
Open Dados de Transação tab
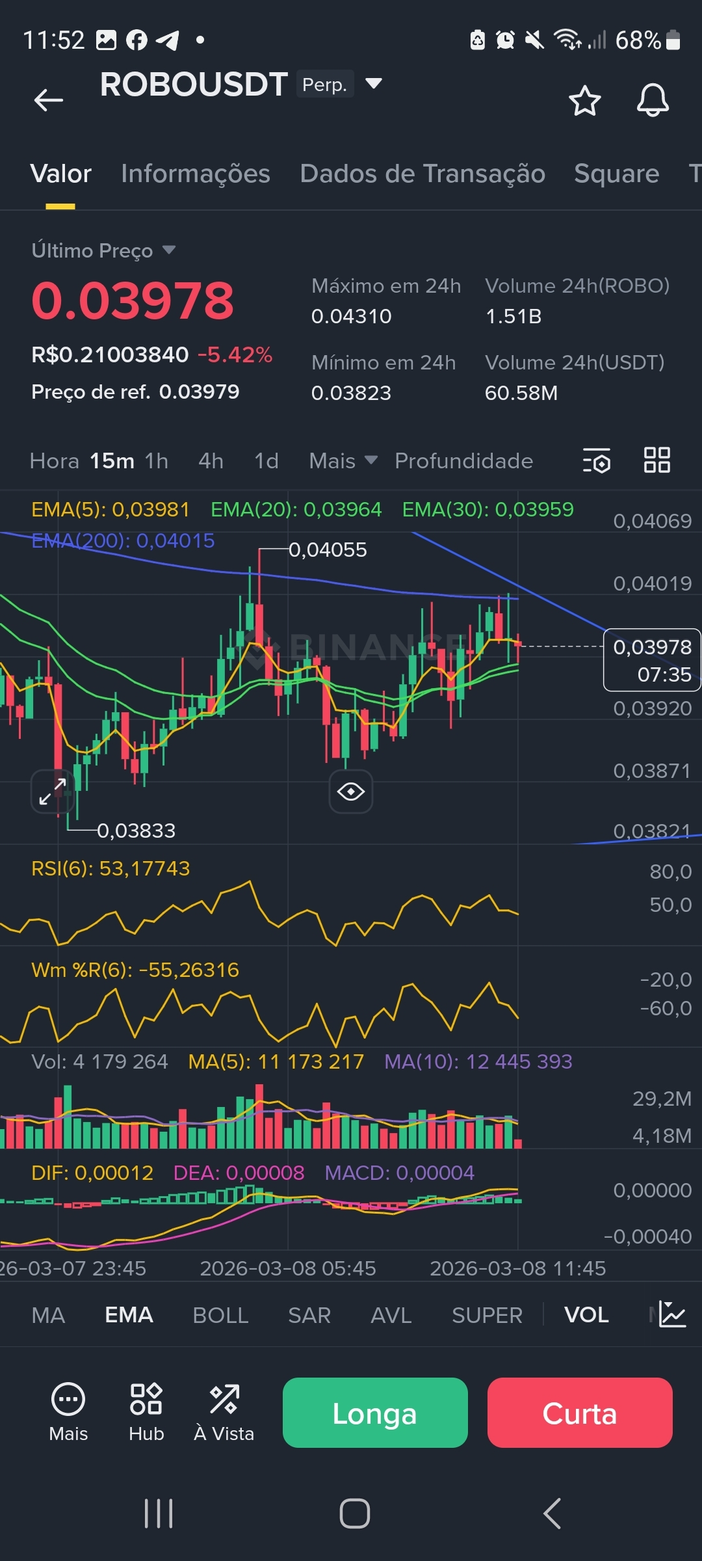(422, 174)
